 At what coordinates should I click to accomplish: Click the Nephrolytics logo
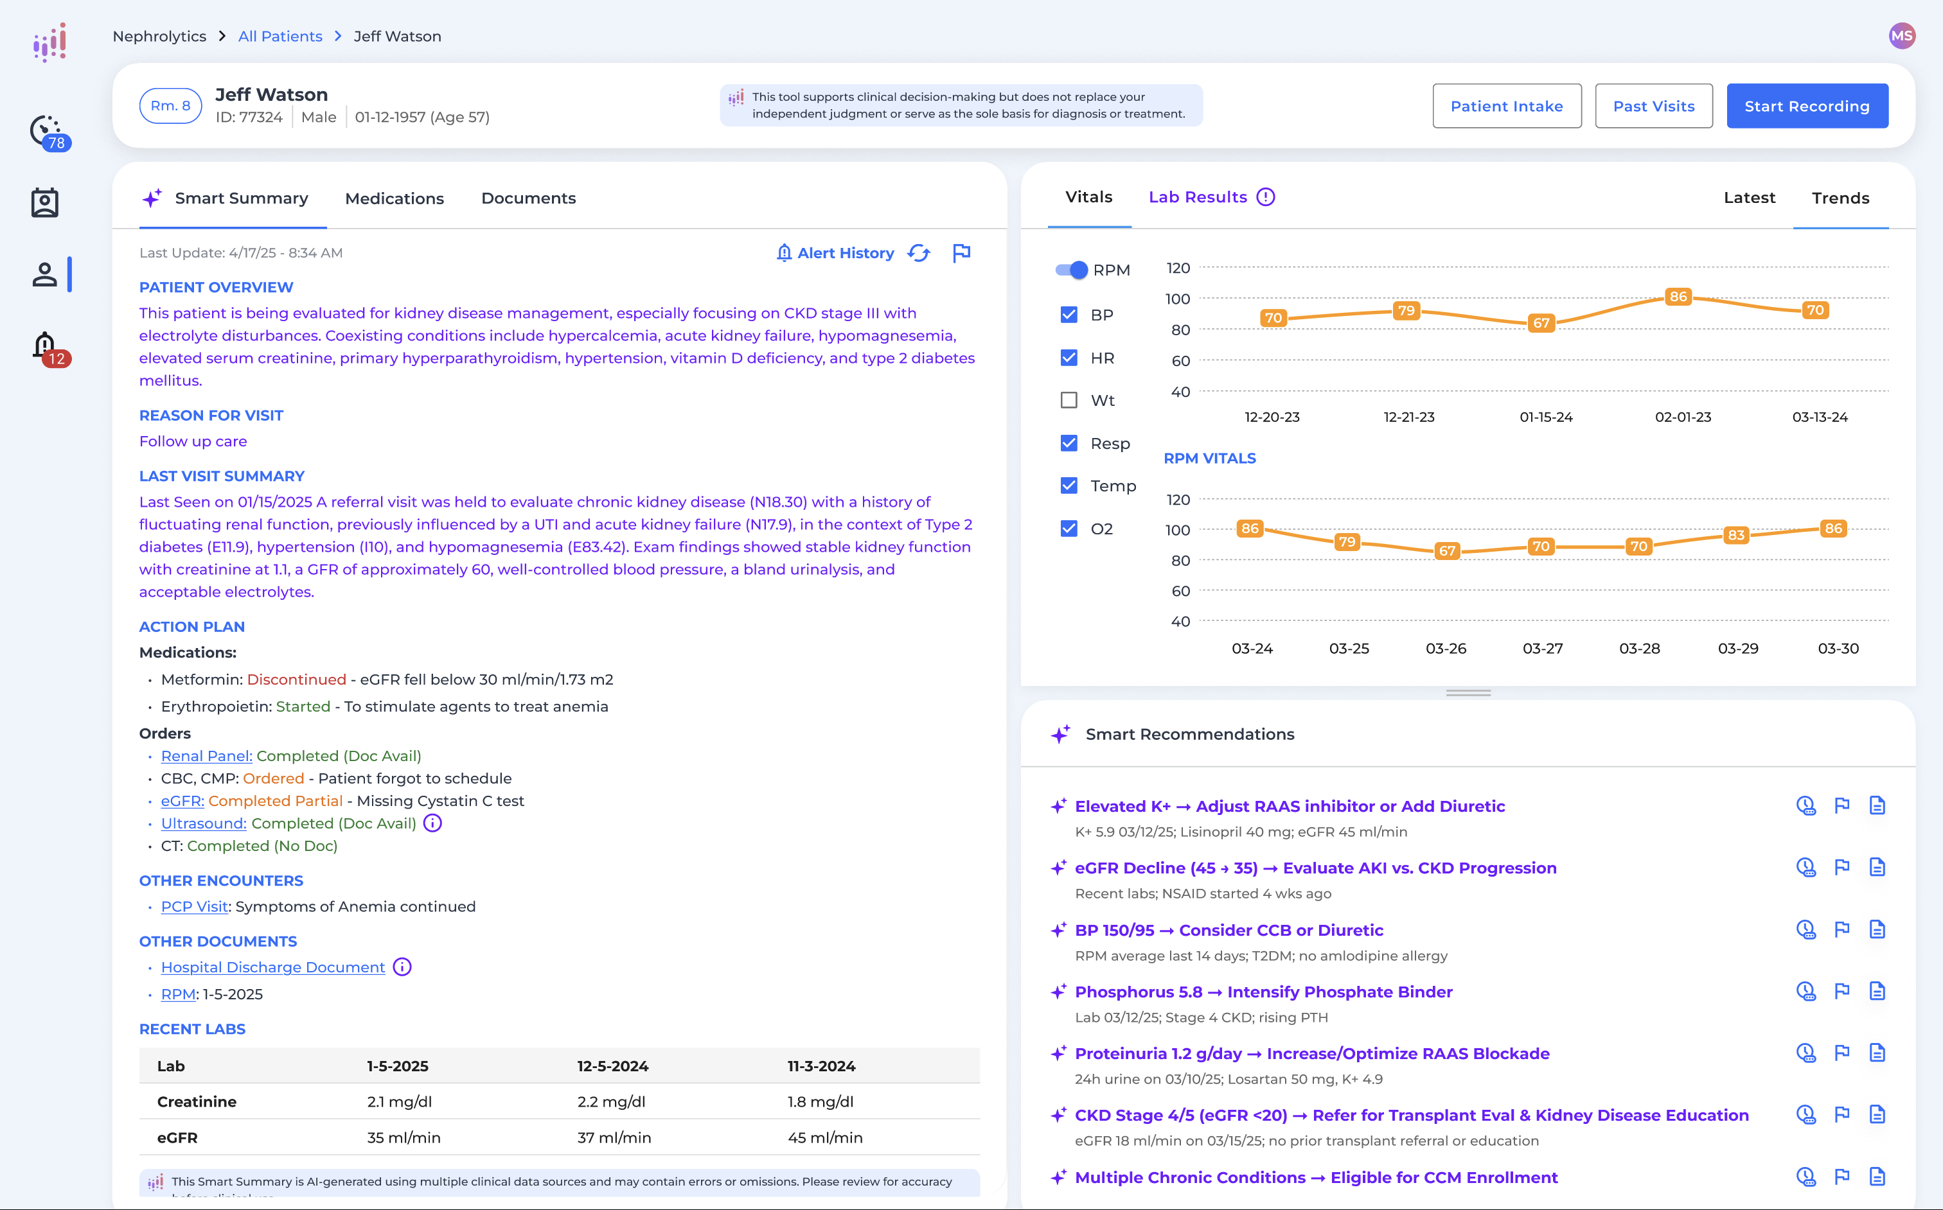48,42
